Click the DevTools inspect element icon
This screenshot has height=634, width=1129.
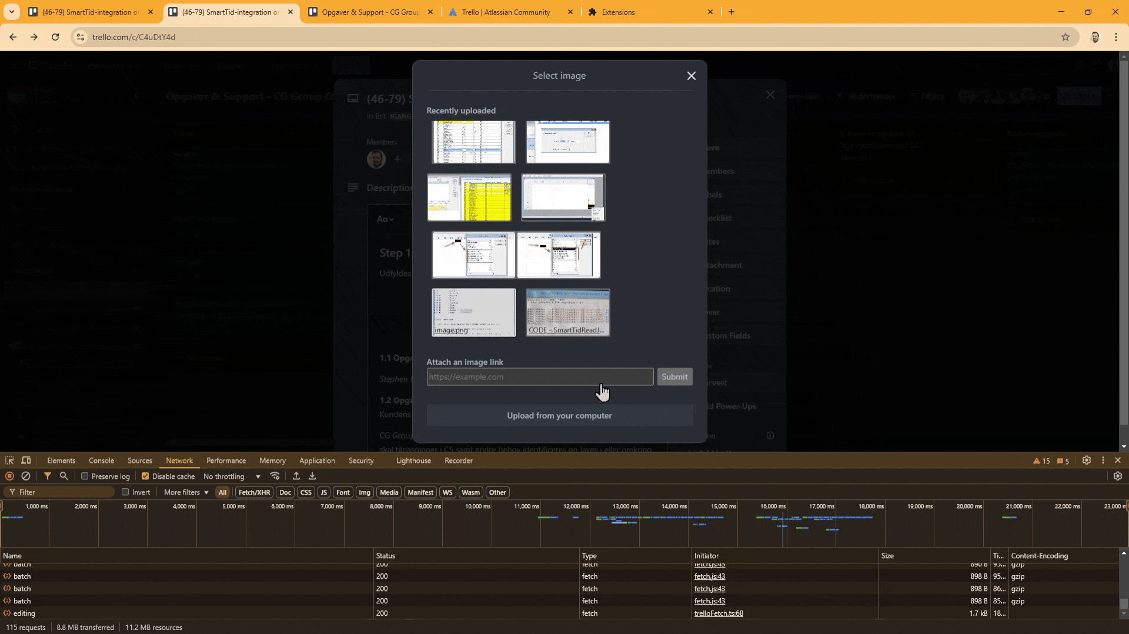[x=9, y=461]
